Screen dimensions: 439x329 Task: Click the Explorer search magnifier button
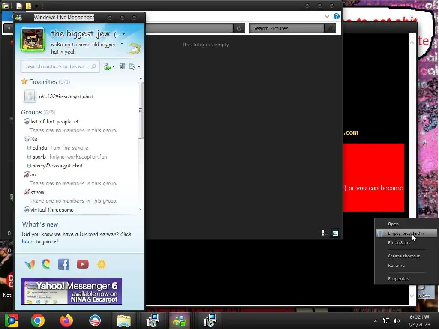coord(330,28)
